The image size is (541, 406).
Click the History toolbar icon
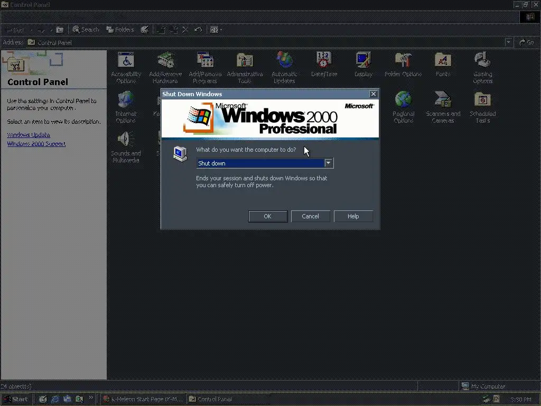pyautogui.click(x=145, y=30)
